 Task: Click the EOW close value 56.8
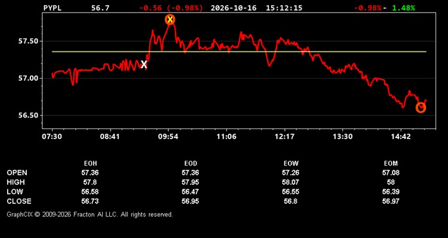[290, 201]
